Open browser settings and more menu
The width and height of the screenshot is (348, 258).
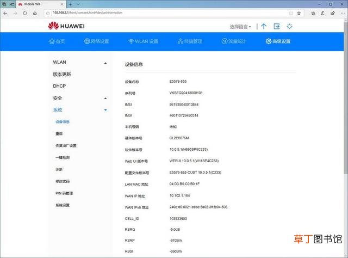(x=343, y=13)
